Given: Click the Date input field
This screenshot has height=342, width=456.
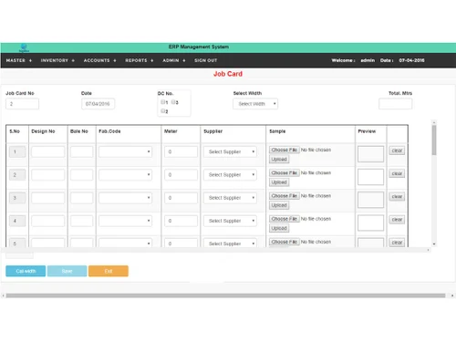Looking at the screenshot, I should click(98, 104).
